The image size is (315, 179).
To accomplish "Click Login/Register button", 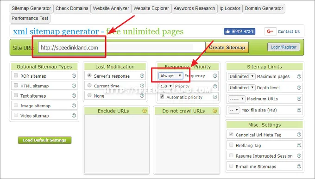I will point(283,47).
